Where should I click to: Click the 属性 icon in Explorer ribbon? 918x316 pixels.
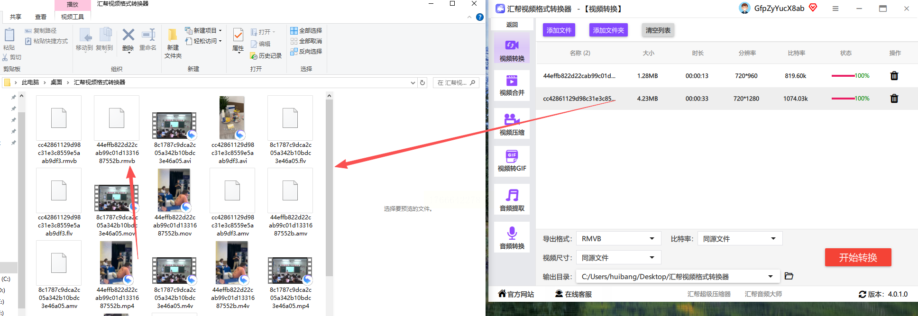coord(239,35)
